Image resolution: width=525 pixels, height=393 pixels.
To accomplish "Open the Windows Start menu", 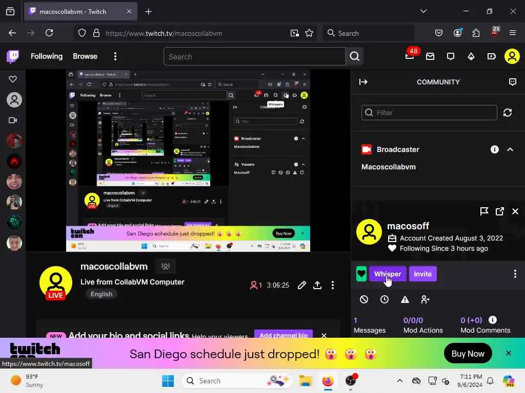I will click(x=168, y=381).
